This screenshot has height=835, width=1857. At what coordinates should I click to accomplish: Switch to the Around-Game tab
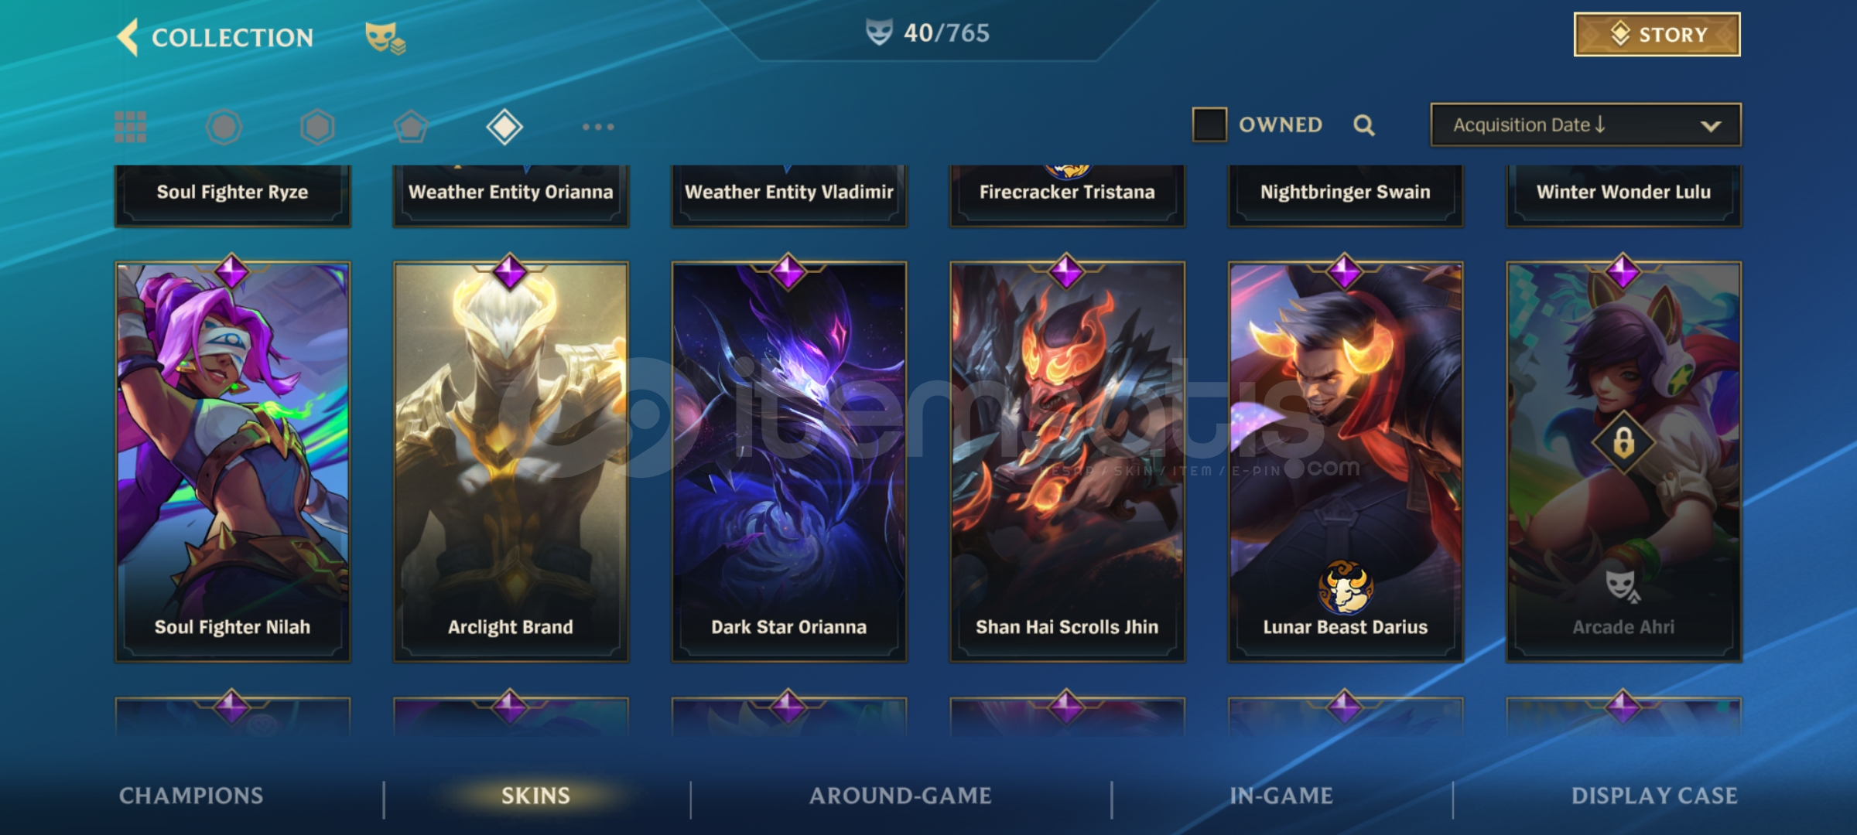point(901,796)
